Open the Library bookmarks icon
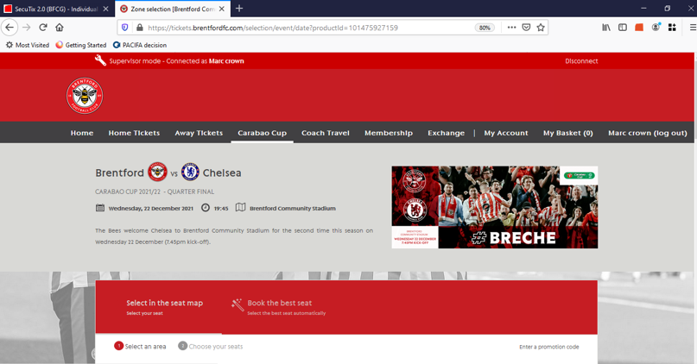The height and width of the screenshot is (364, 697). click(606, 28)
